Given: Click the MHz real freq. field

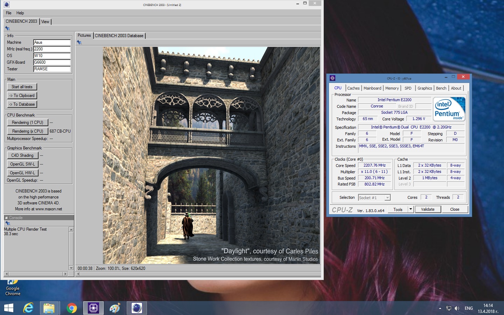Looking at the screenshot, I should [x=52, y=49].
